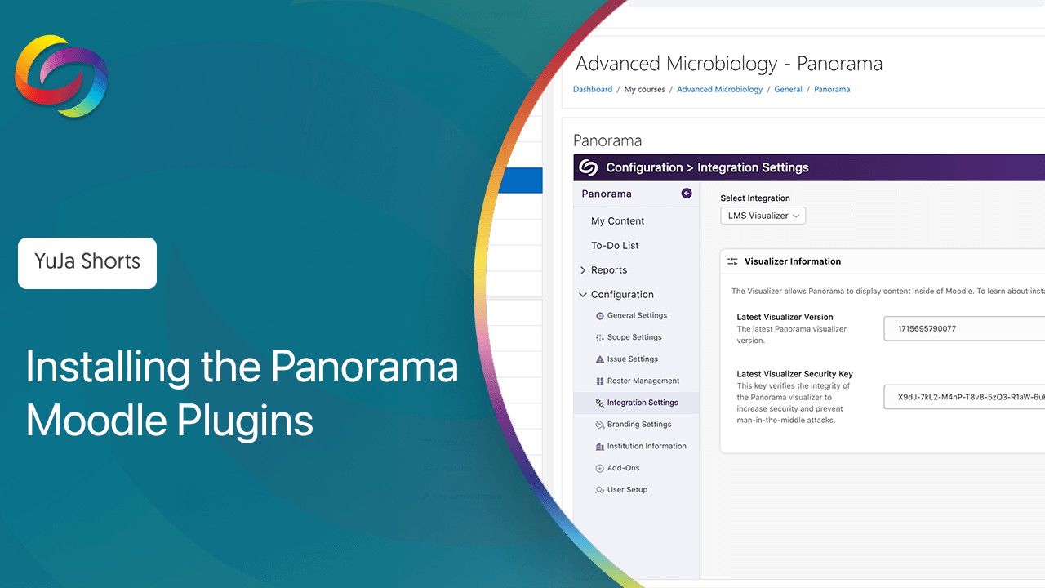Viewport: 1045px width, 588px height.
Task: Click the Panorama sidebar title
Action: tap(607, 194)
